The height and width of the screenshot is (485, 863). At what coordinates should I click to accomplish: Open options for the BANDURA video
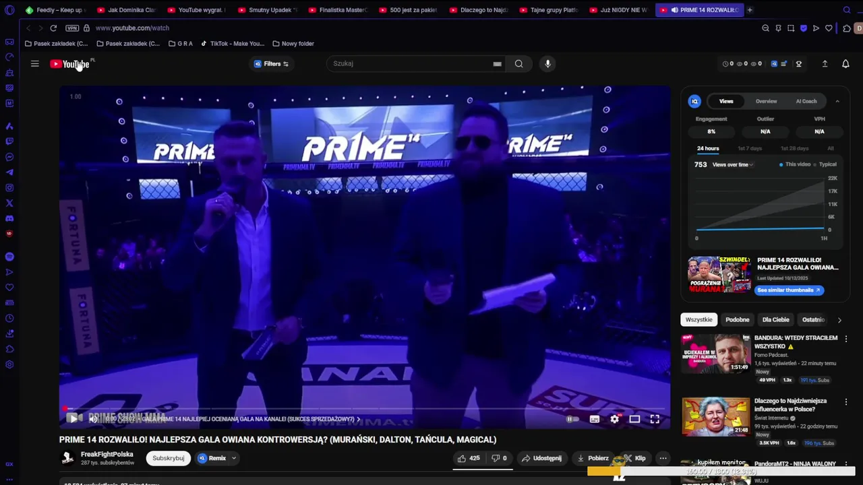845,339
